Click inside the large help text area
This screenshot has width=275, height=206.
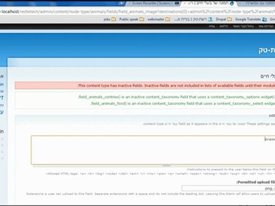click(153, 150)
